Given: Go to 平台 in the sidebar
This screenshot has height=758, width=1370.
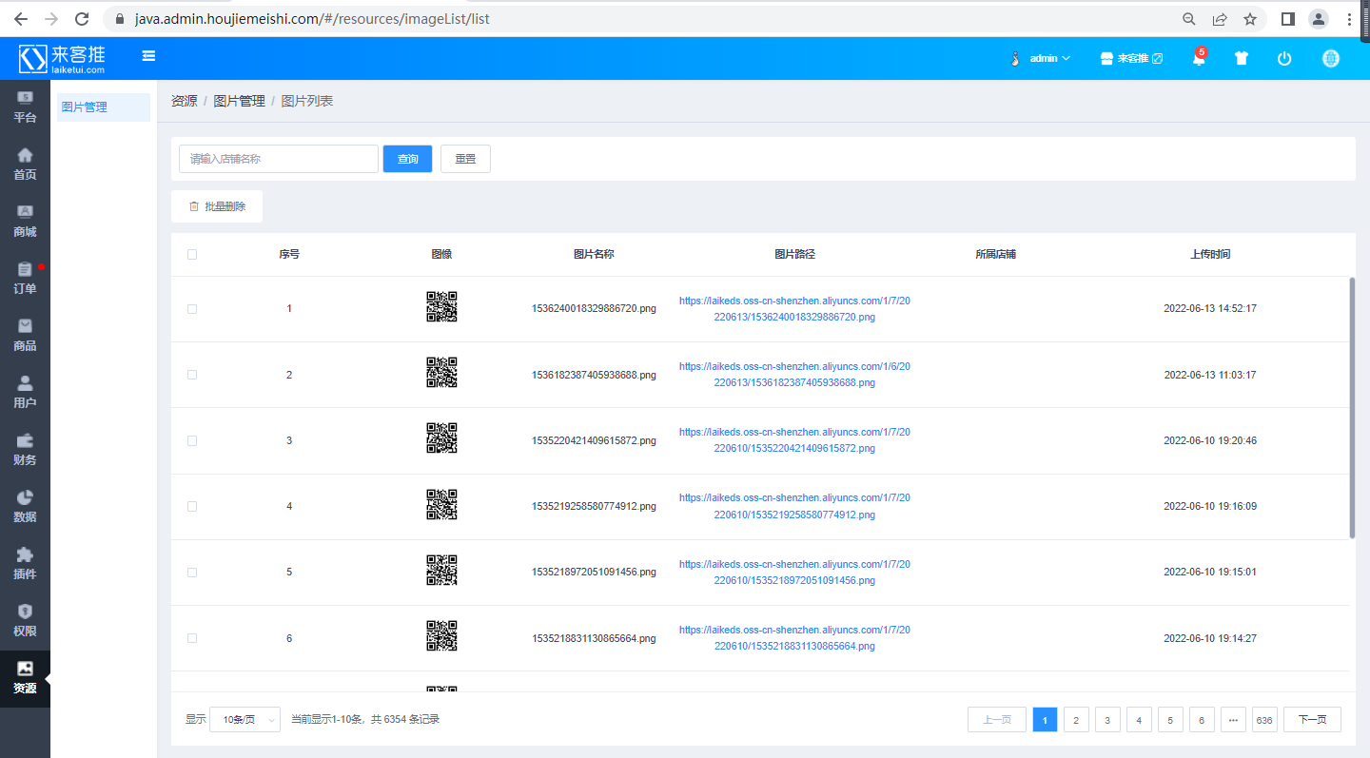Looking at the screenshot, I should 25,107.
